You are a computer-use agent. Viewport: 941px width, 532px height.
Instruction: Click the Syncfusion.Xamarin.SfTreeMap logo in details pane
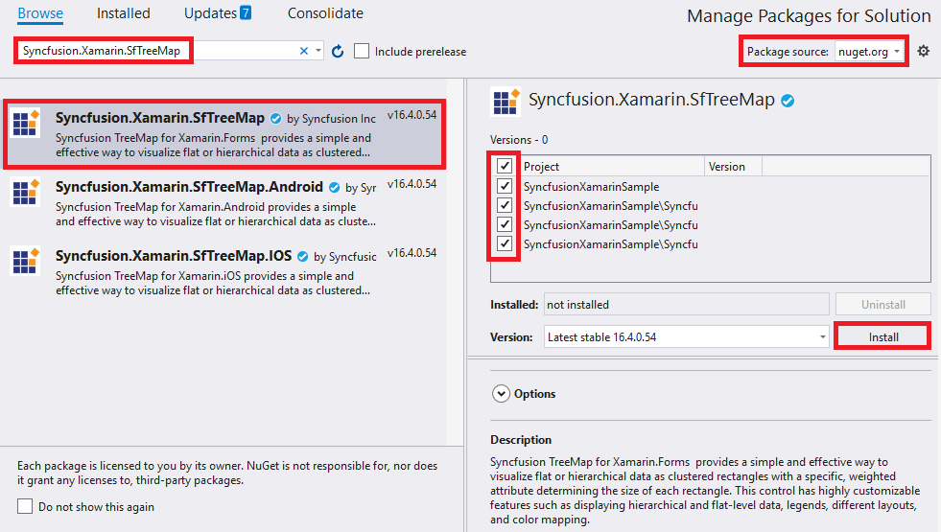(x=505, y=102)
